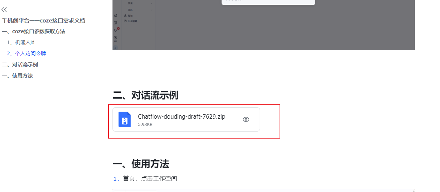
Task: Click the circular credits icon labeled 500
Action: click(115, 38)
